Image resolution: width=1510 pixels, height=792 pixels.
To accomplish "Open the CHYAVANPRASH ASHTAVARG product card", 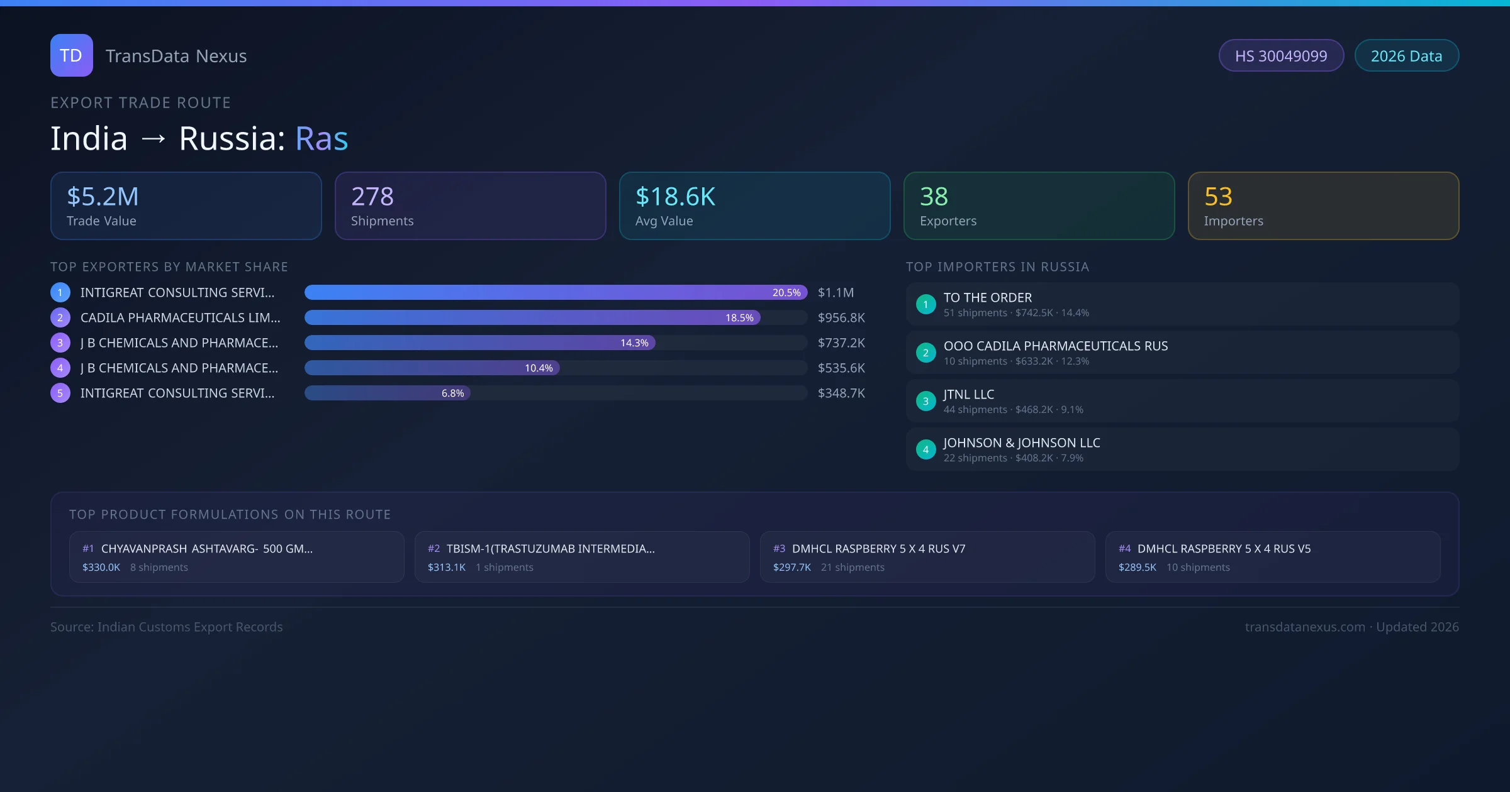I will pyautogui.click(x=237, y=557).
